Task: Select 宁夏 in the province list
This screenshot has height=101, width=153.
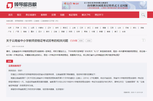Action: pyautogui.click(x=93, y=32)
